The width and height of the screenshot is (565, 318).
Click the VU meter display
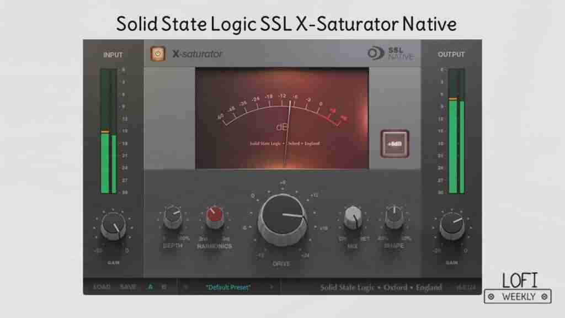(282, 119)
